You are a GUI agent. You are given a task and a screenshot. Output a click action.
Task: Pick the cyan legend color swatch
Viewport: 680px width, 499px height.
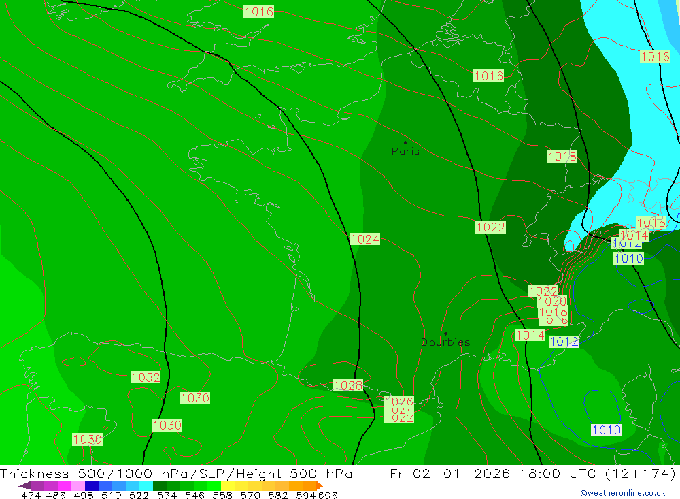coord(146,485)
